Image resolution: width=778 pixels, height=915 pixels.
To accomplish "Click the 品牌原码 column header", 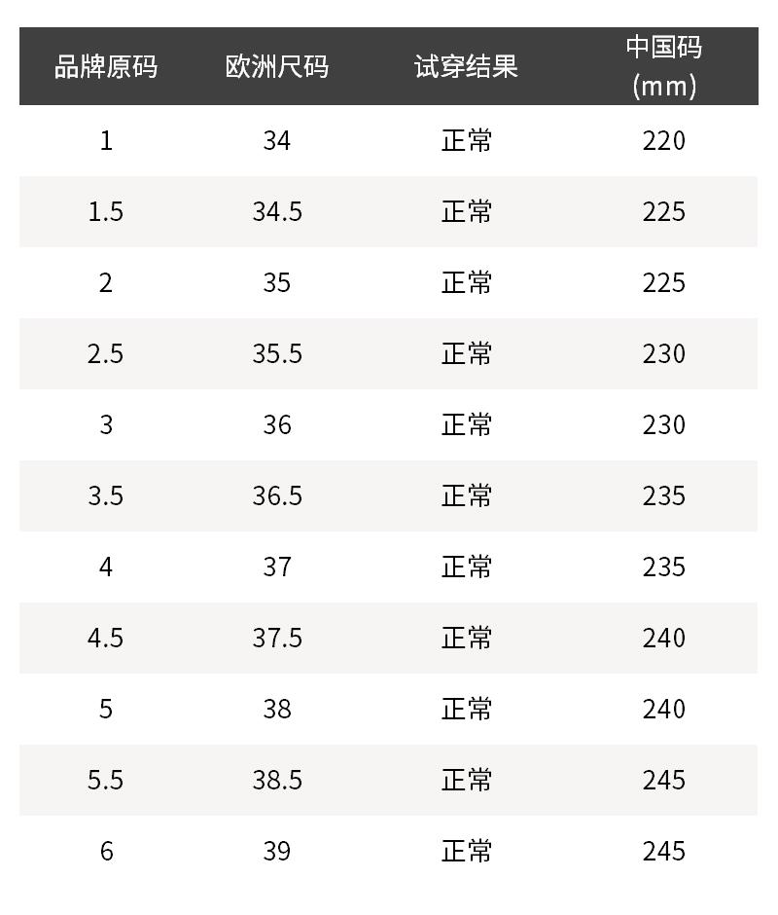I will point(106,66).
